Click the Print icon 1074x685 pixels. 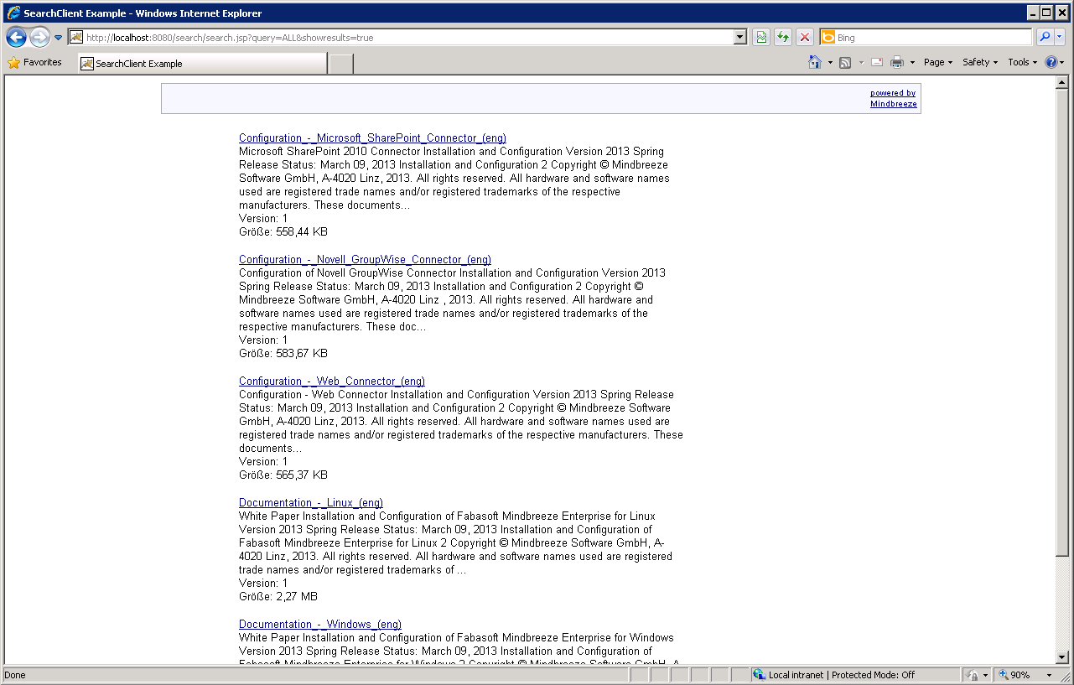[x=897, y=62]
